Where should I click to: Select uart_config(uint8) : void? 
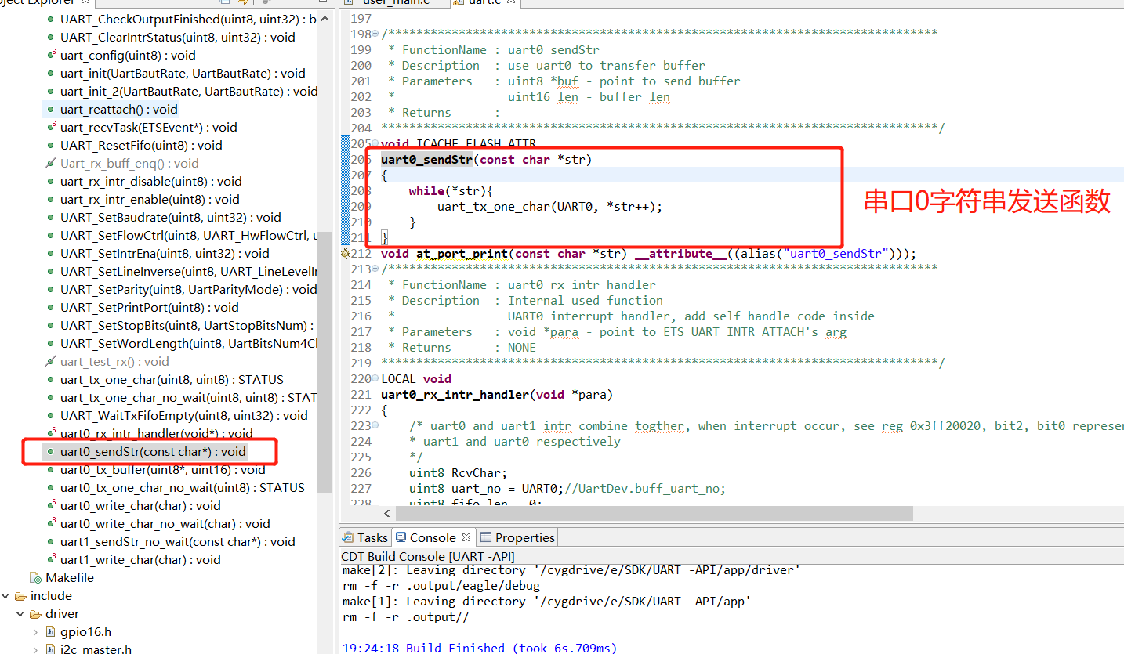[128, 55]
